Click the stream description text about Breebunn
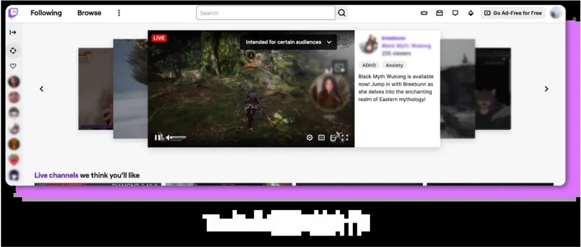 point(396,88)
